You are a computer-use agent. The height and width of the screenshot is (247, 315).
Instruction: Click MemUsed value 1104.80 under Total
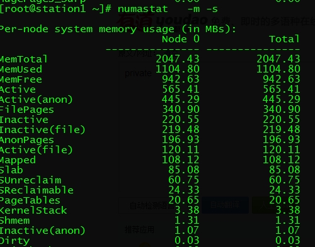pyautogui.click(x=278, y=69)
